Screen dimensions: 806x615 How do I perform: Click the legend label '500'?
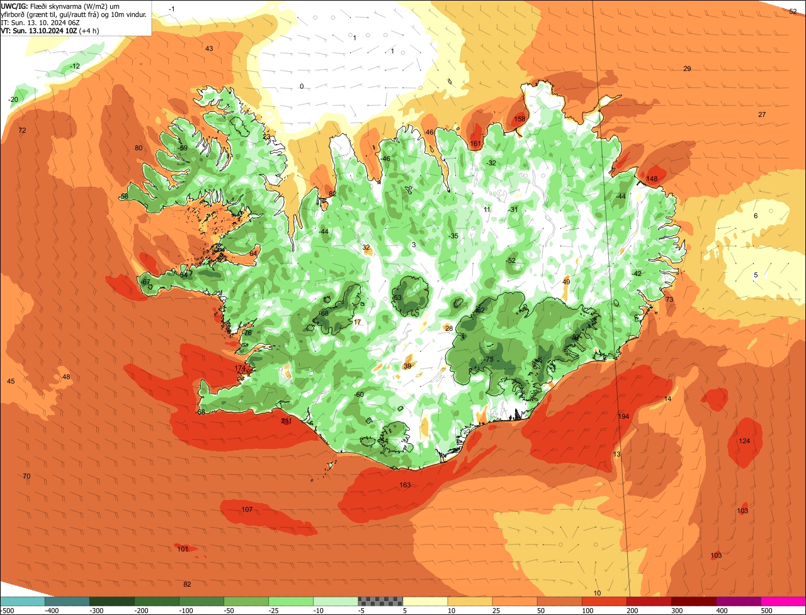click(766, 611)
